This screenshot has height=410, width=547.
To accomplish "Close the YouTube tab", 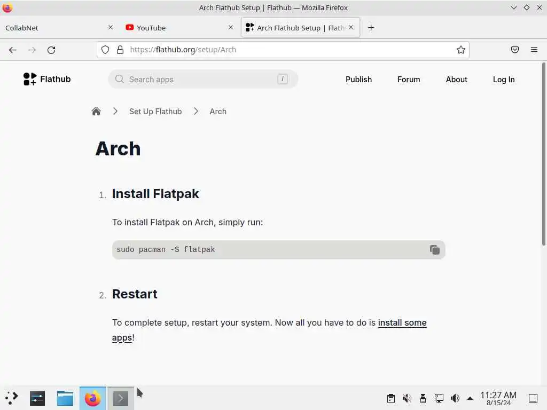I will pyautogui.click(x=231, y=27).
